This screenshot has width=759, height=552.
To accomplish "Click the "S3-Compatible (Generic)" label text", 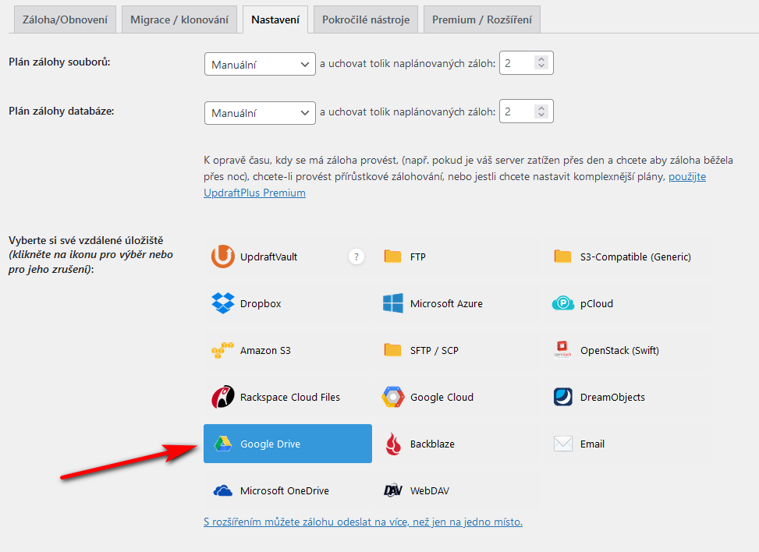I will click(x=636, y=257).
